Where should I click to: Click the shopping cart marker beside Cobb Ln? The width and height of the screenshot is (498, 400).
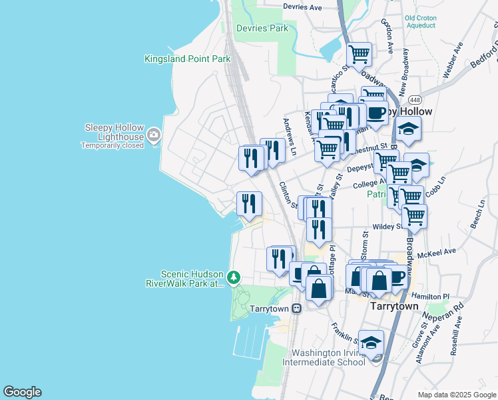click(411, 198)
